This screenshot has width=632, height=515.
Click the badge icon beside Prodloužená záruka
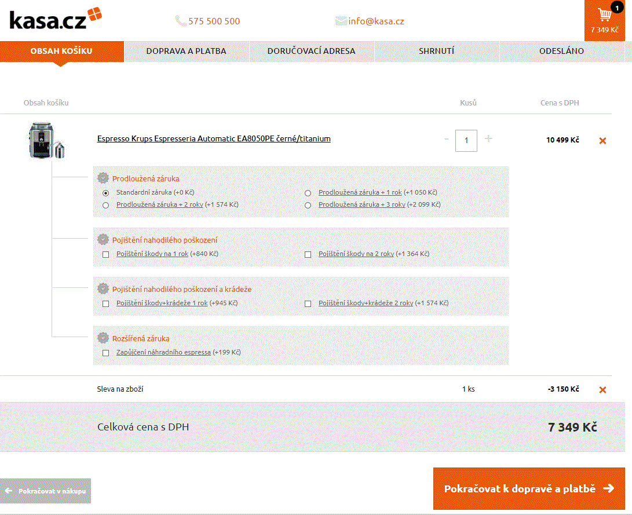pyautogui.click(x=103, y=178)
